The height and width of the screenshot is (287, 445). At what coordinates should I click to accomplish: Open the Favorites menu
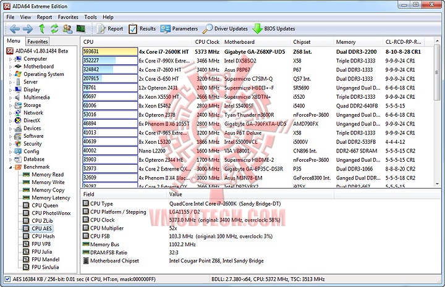click(x=68, y=17)
